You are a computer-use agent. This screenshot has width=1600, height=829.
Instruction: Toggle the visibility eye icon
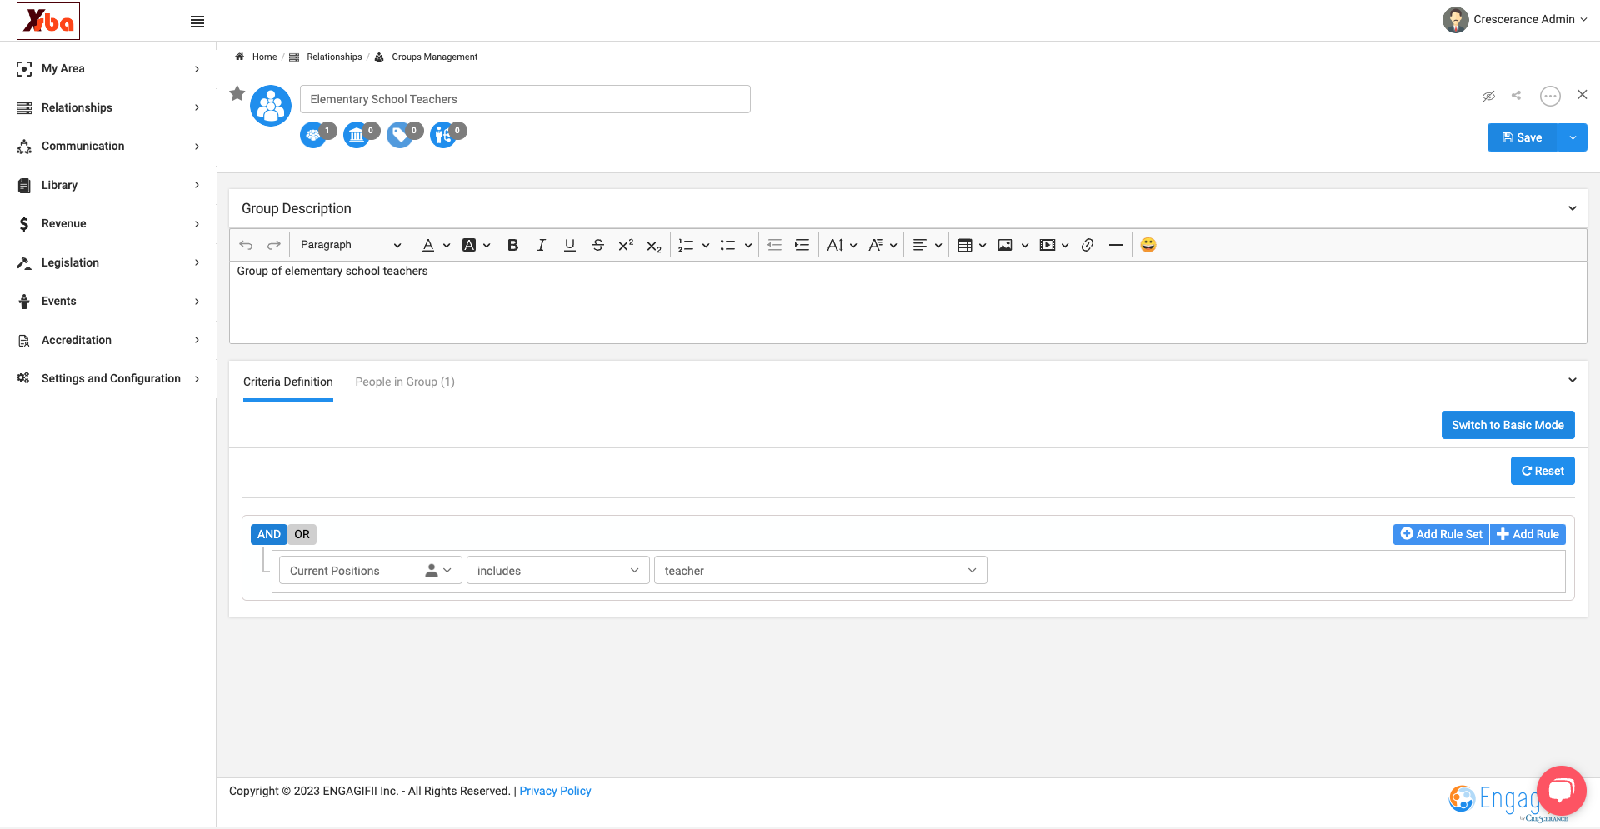[x=1488, y=96]
